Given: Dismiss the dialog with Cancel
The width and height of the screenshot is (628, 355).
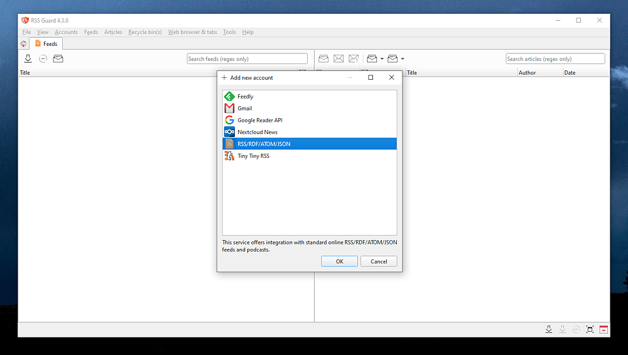Looking at the screenshot, I should [x=379, y=261].
